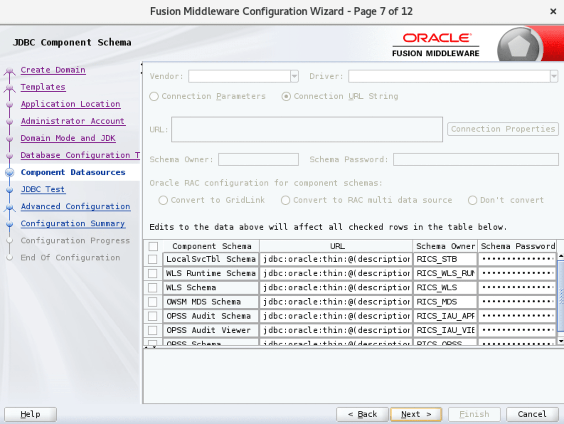Click the Finish button
The width and height of the screenshot is (564, 424).
point(474,414)
